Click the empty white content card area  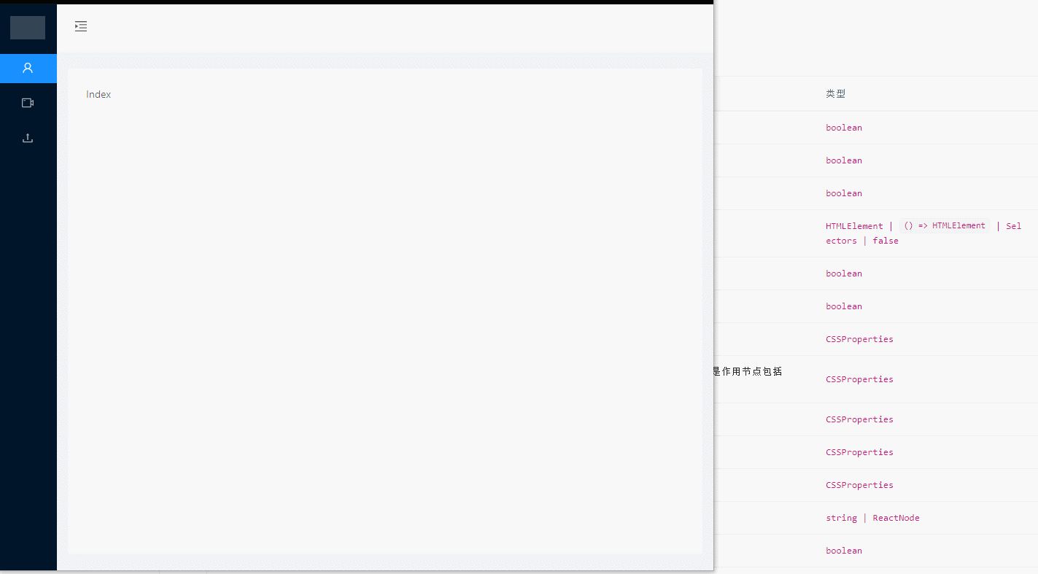click(385, 328)
